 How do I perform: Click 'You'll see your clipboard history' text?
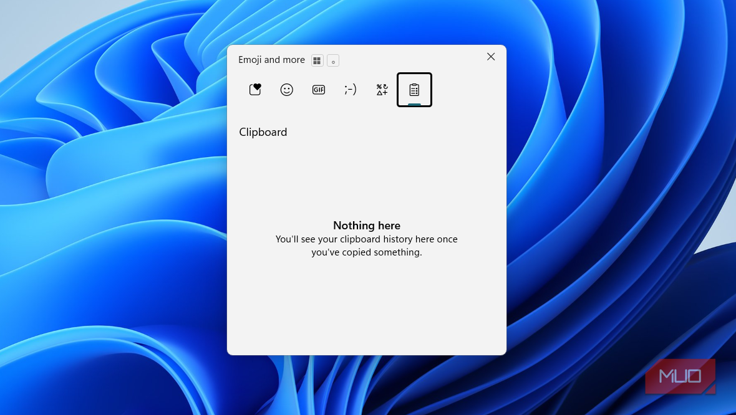tap(367, 246)
